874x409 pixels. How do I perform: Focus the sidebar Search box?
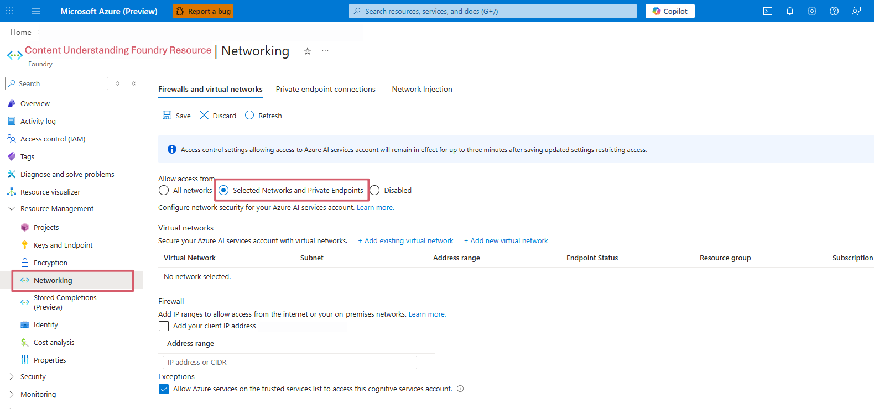56,83
